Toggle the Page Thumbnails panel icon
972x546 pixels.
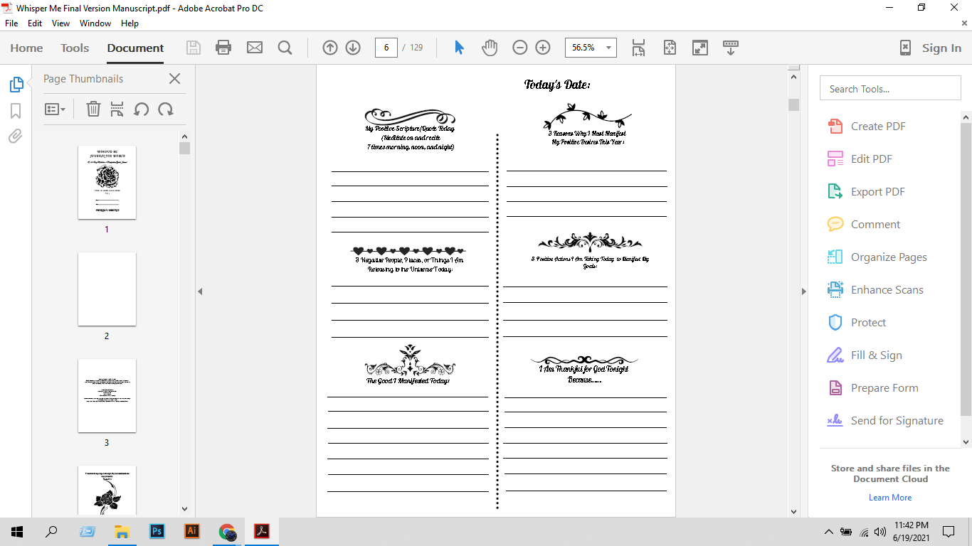[x=16, y=85]
